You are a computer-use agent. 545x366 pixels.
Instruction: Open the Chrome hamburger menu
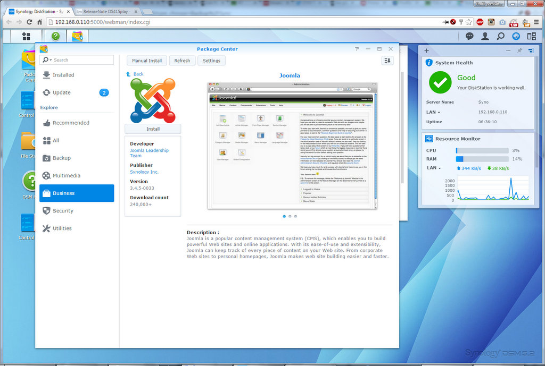pos(536,22)
